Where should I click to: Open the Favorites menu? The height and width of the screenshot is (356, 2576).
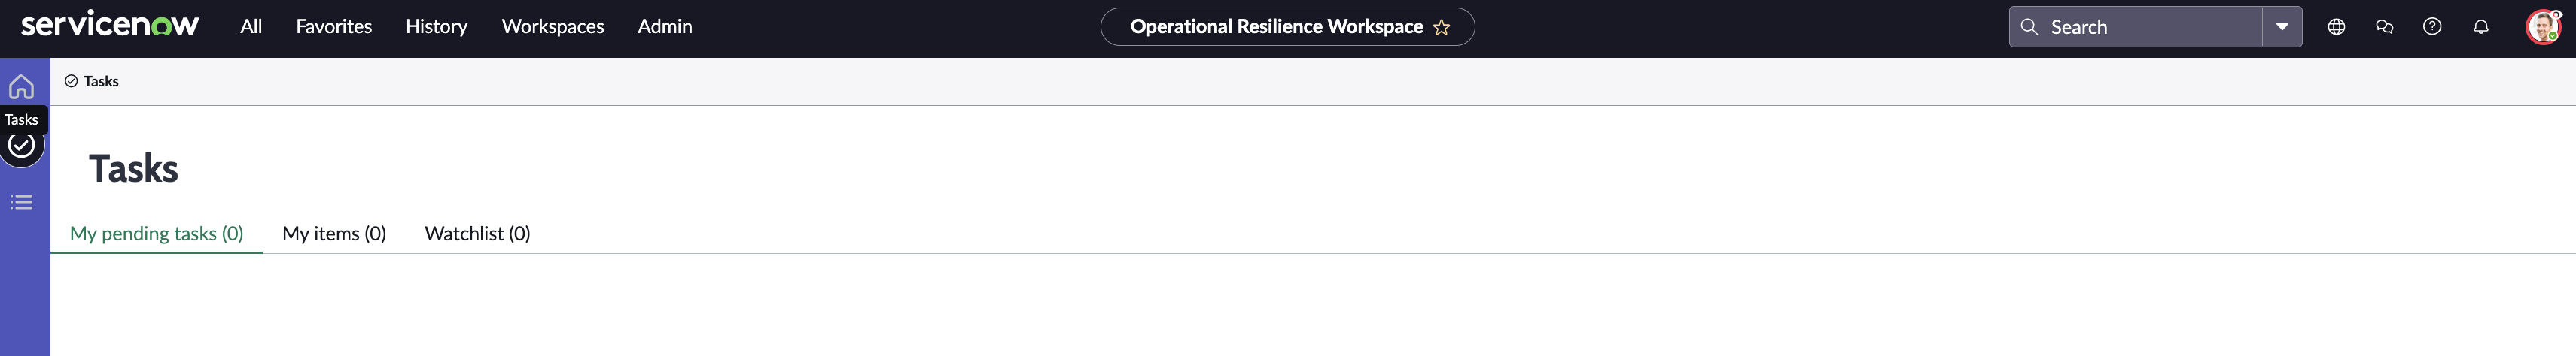tap(334, 27)
